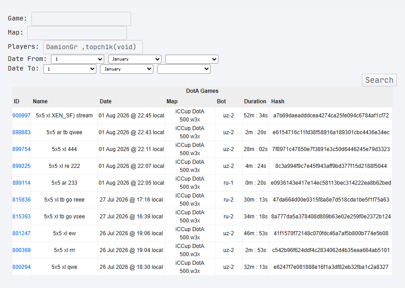Click the Name column header
Screen dimensions: 405x288
(40, 101)
